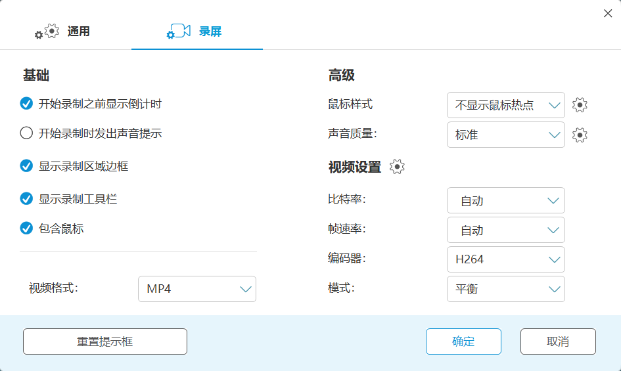Expand 比特率 dropdown set to 自动
Viewport: 621px width, 371px height.
click(506, 200)
